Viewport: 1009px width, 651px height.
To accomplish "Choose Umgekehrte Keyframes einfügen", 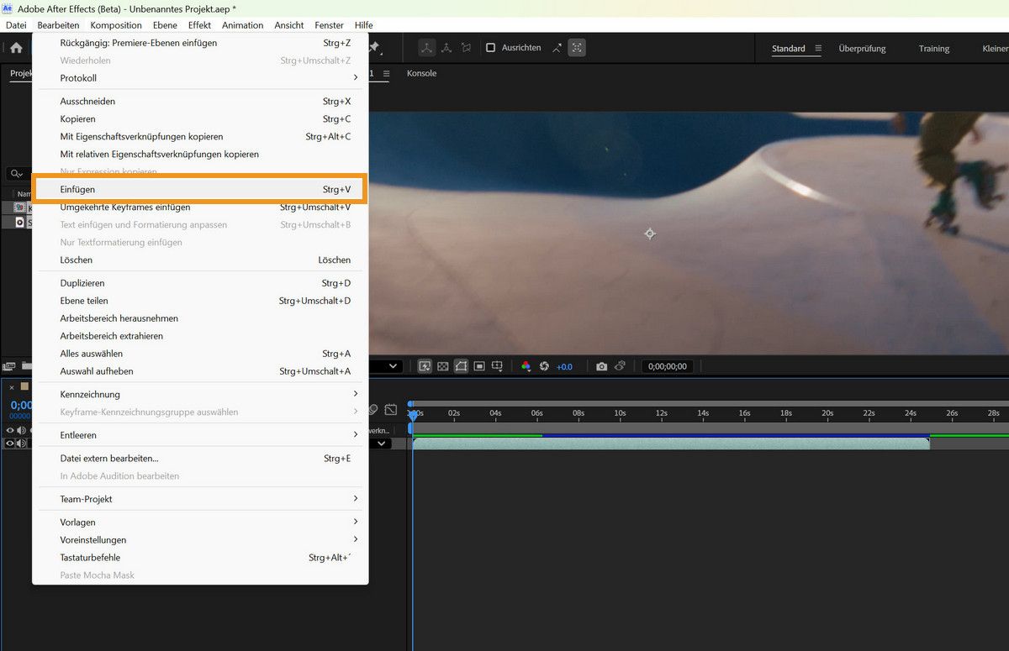I will [x=200, y=207].
